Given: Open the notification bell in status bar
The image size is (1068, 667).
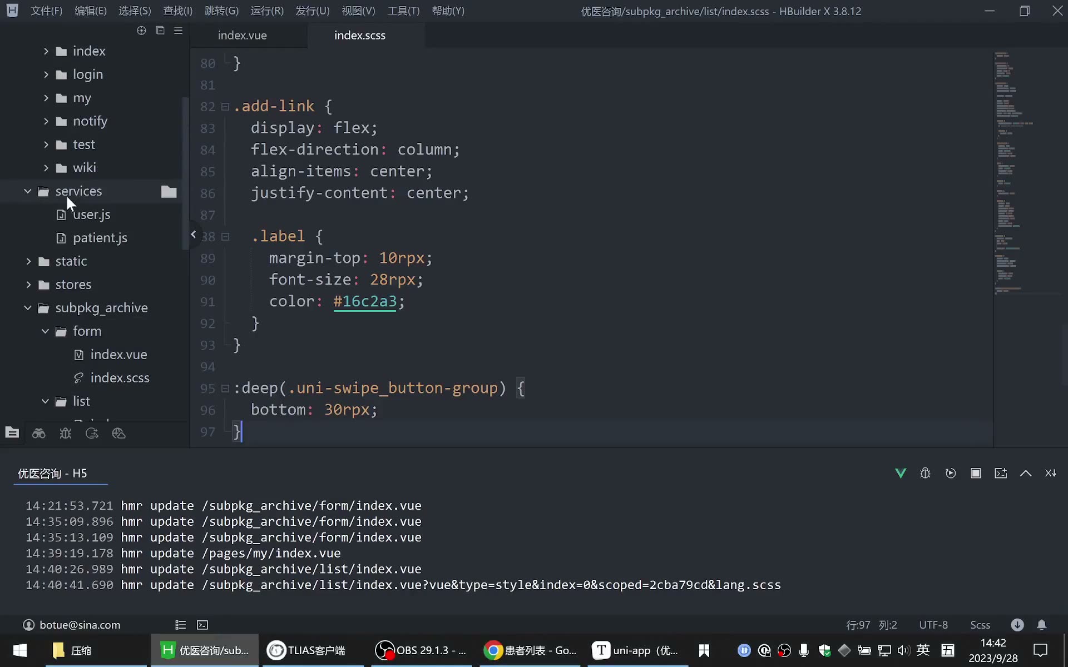Looking at the screenshot, I should [1042, 625].
